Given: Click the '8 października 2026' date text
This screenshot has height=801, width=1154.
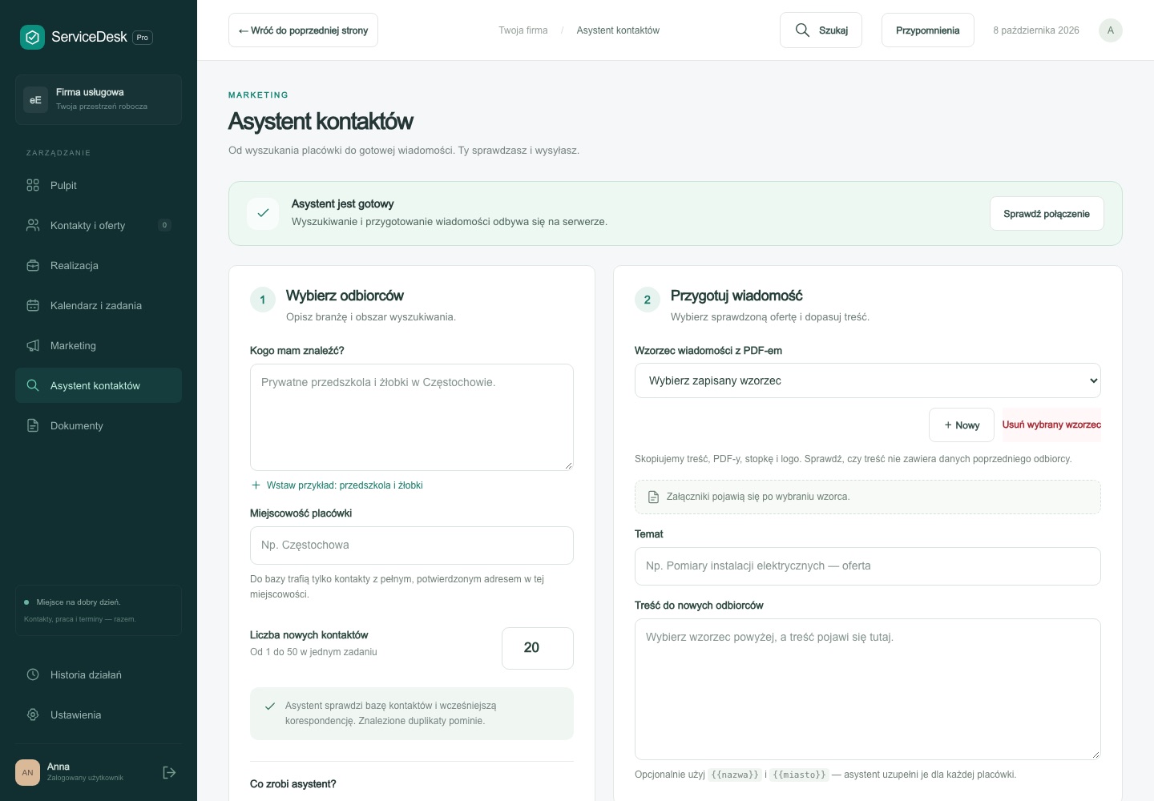Looking at the screenshot, I should point(1036,30).
